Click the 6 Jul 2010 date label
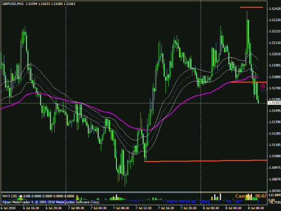The width and height of the screenshot is (281, 211). coord(8,208)
